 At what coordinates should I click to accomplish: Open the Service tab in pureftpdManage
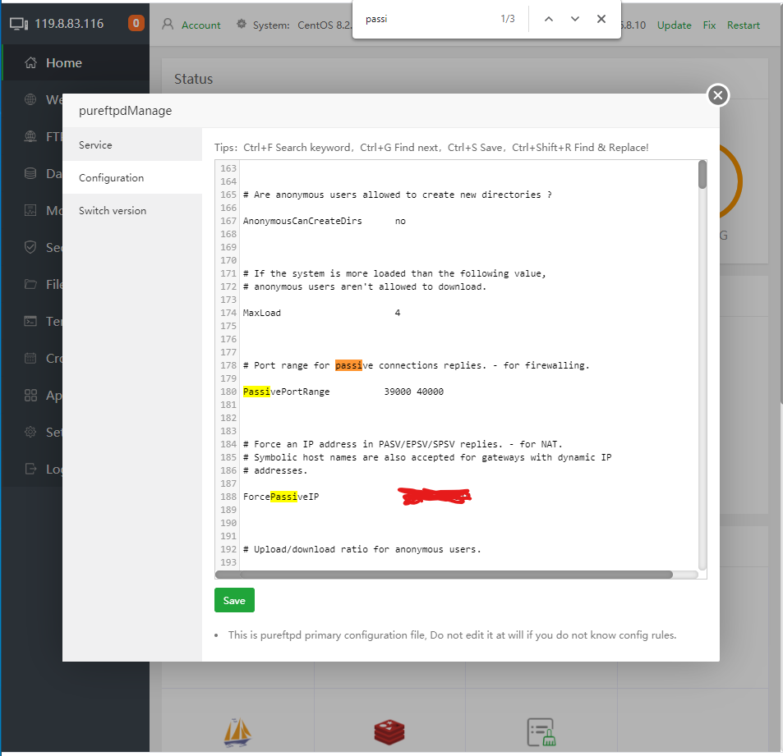[x=132, y=144]
